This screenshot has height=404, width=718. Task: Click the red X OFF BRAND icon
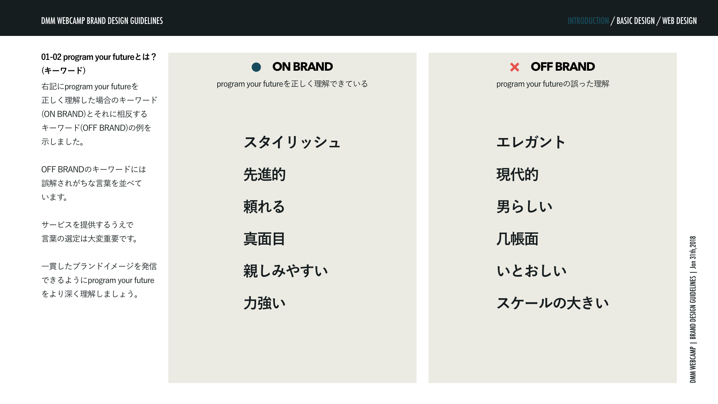tap(515, 67)
